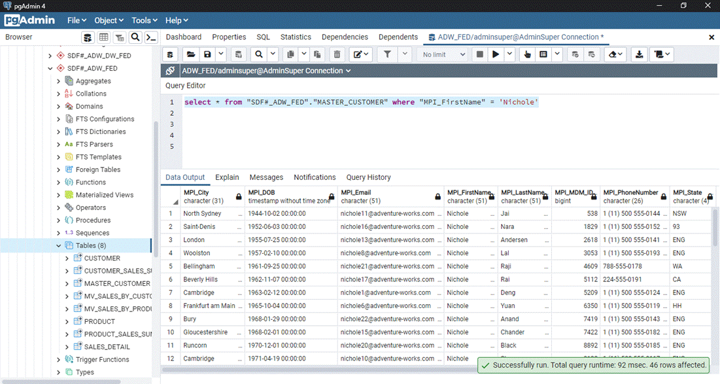Open the Explain Analyze options dropdown arrow
Viewport: 720px width, 384px height.
[x=557, y=54]
